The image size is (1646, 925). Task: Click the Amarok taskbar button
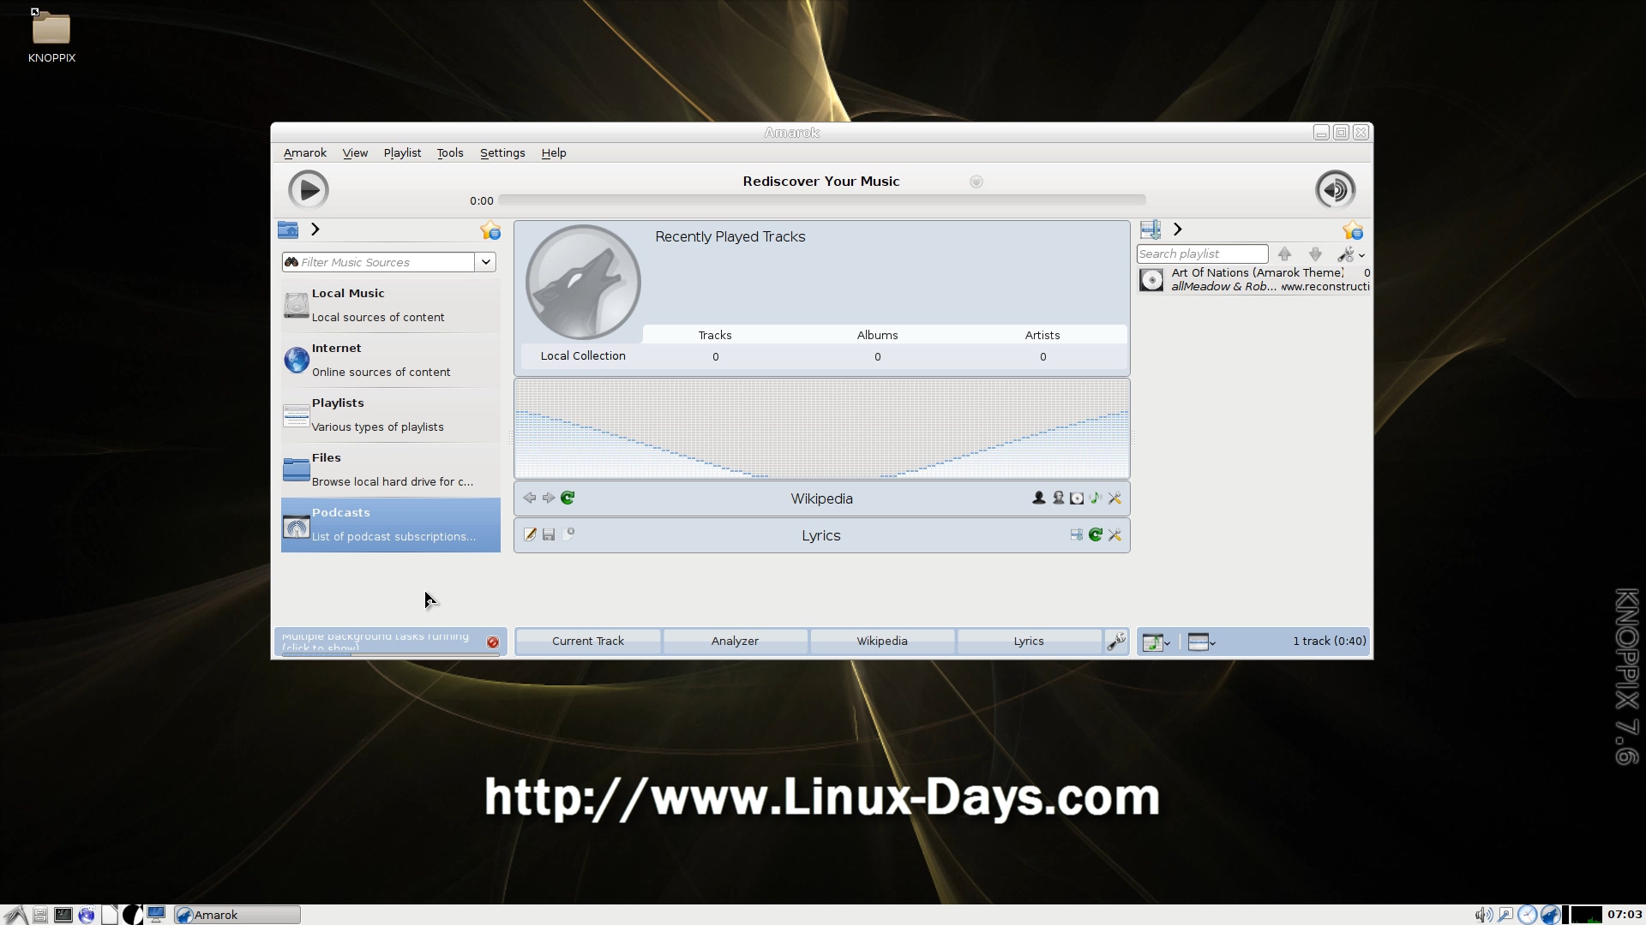click(x=237, y=915)
